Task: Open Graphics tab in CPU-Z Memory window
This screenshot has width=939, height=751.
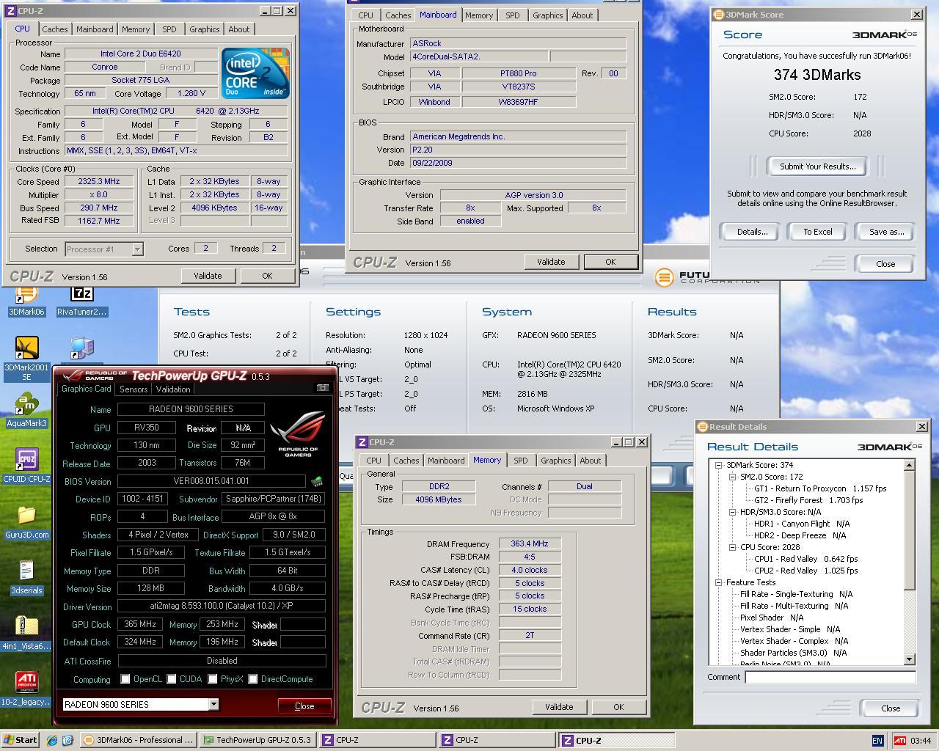Action: (555, 461)
